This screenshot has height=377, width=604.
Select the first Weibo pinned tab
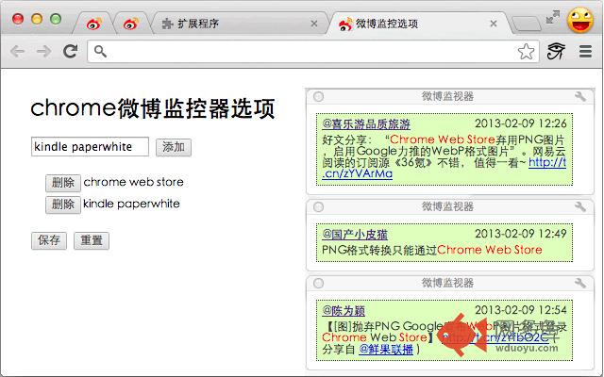point(94,24)
